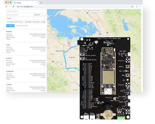Click the Device ID value of at_eval3_five
The height and width of the screenshot is (124, 155).
tap(38, 74)
